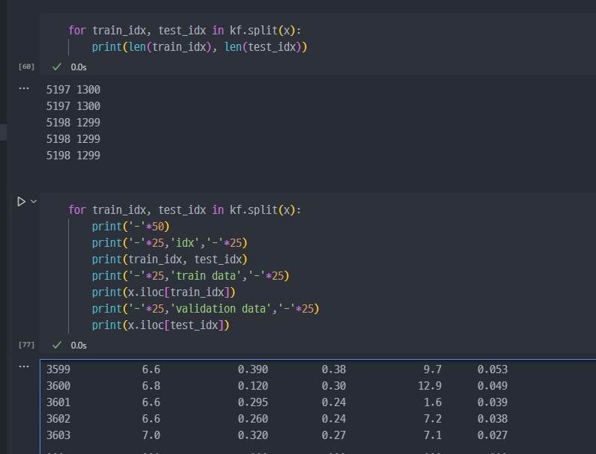596x454 pixels.
Task: Open run options chevron beside play button
Action: click(x=34, y=201)
